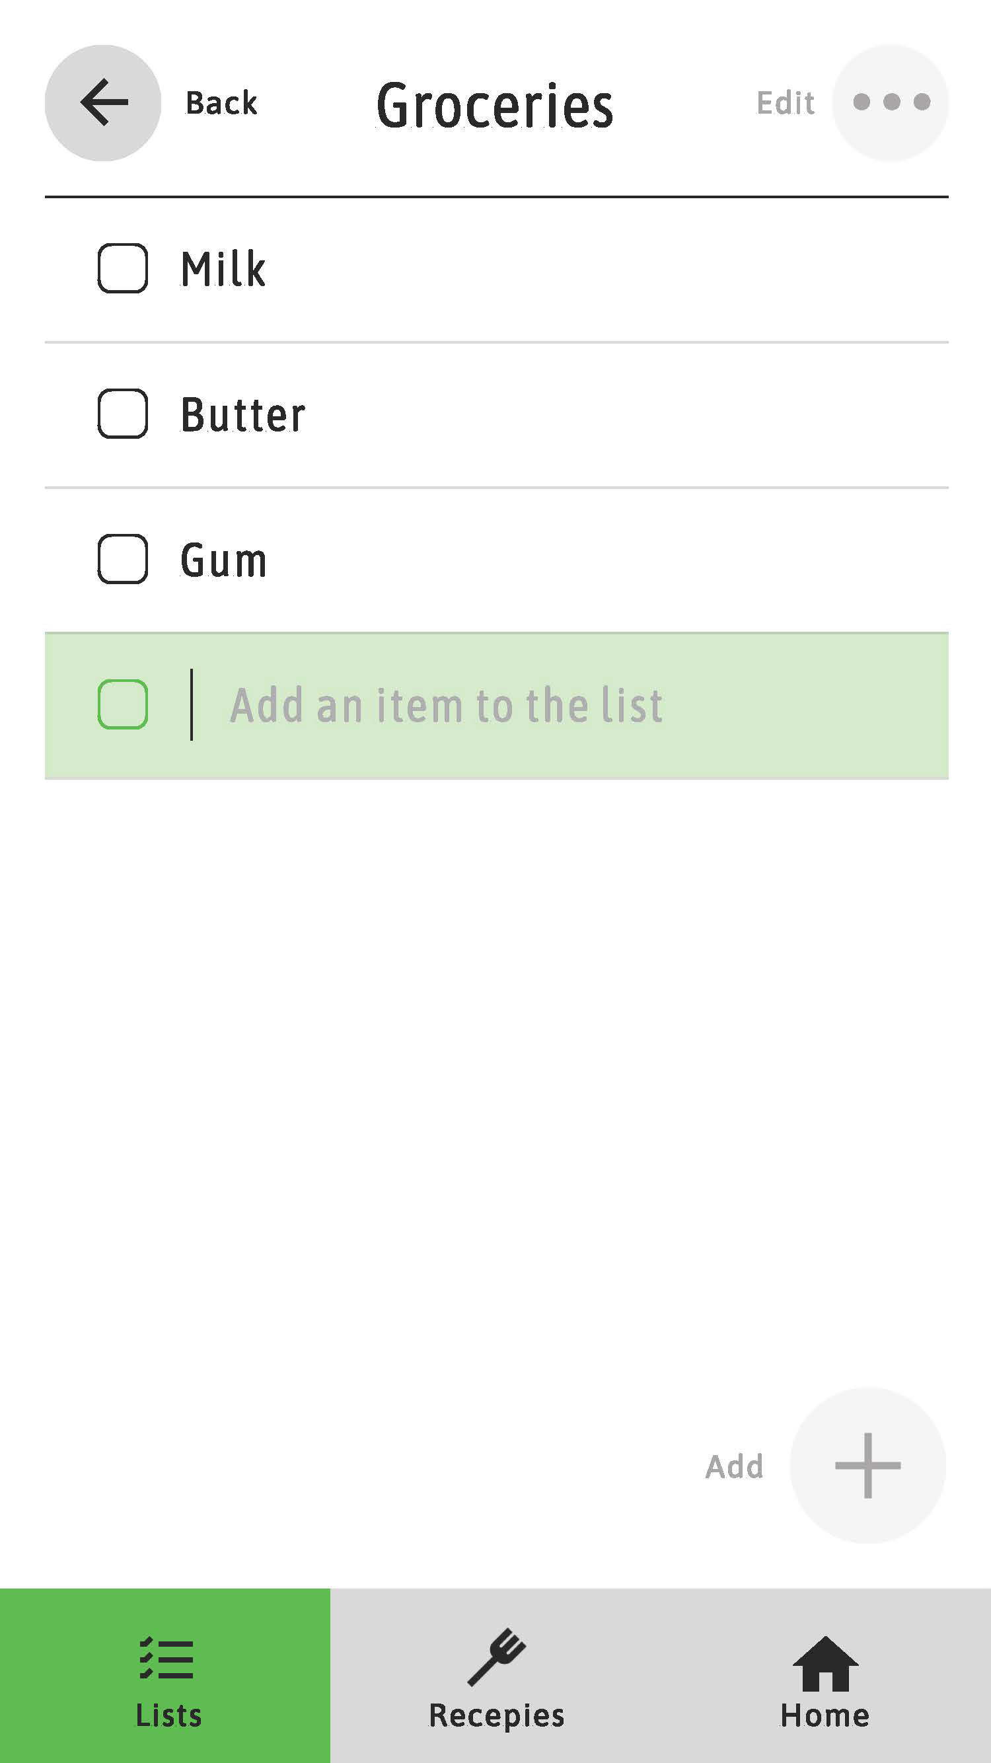This screenshot has width=991, height=1763.
Task: Toggle the green new-item checkbox
Action: click(x=122, y=704)
